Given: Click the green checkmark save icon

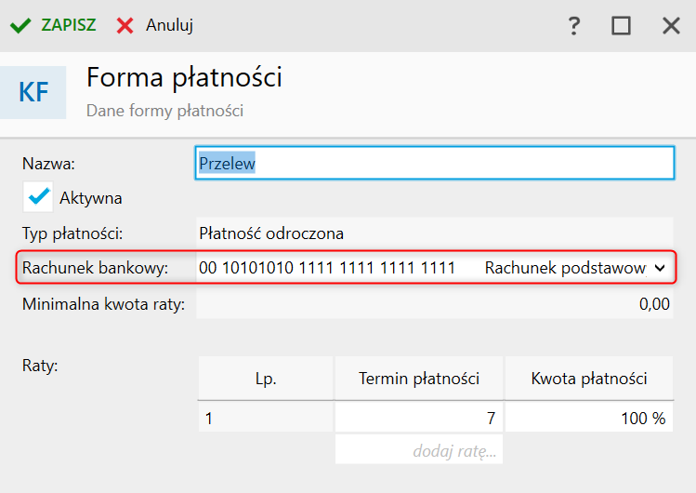Looking at the screenshot, I should click(20, 25).
